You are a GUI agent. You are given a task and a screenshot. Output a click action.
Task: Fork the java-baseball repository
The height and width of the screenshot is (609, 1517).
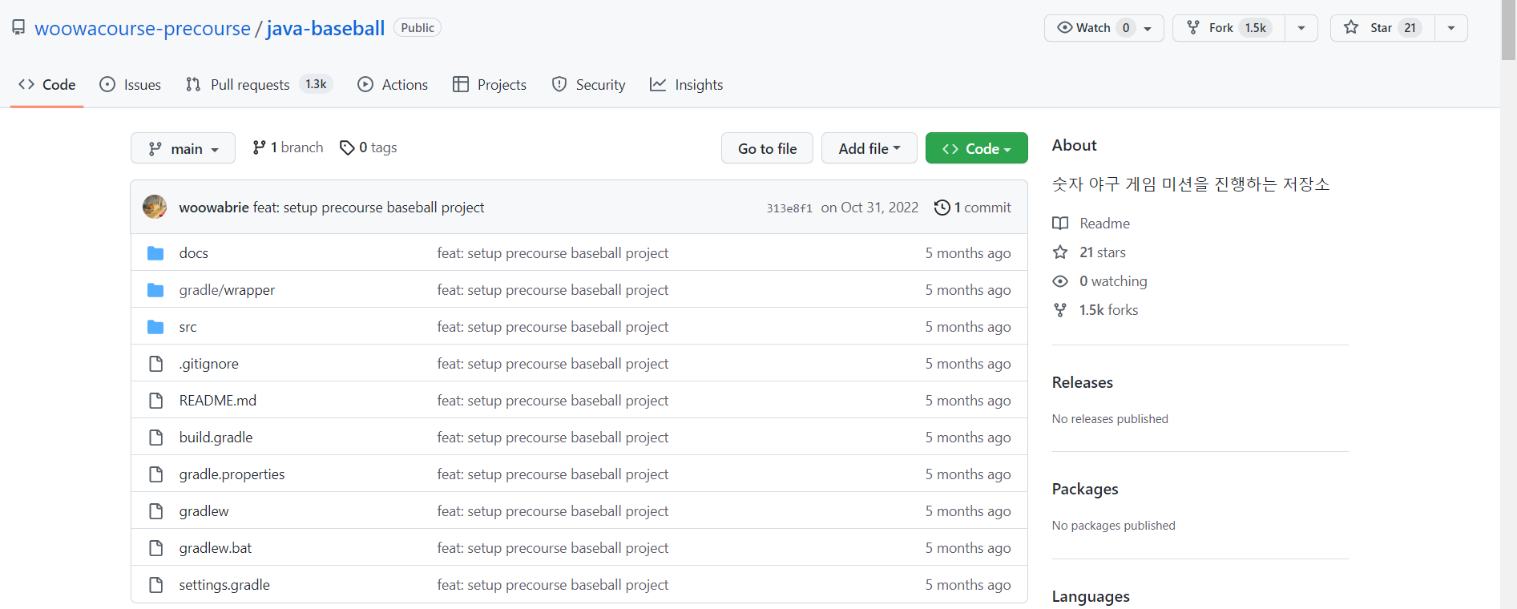[1229, 28]
